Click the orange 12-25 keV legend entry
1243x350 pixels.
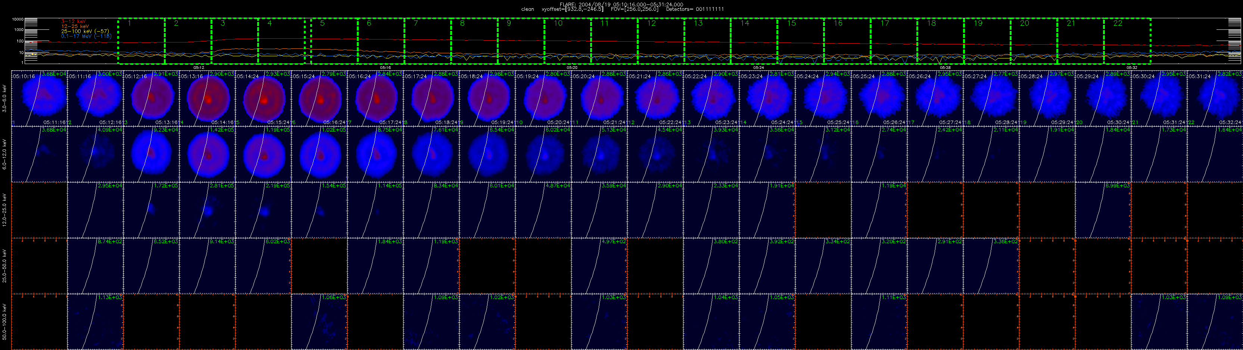point(75,26)
